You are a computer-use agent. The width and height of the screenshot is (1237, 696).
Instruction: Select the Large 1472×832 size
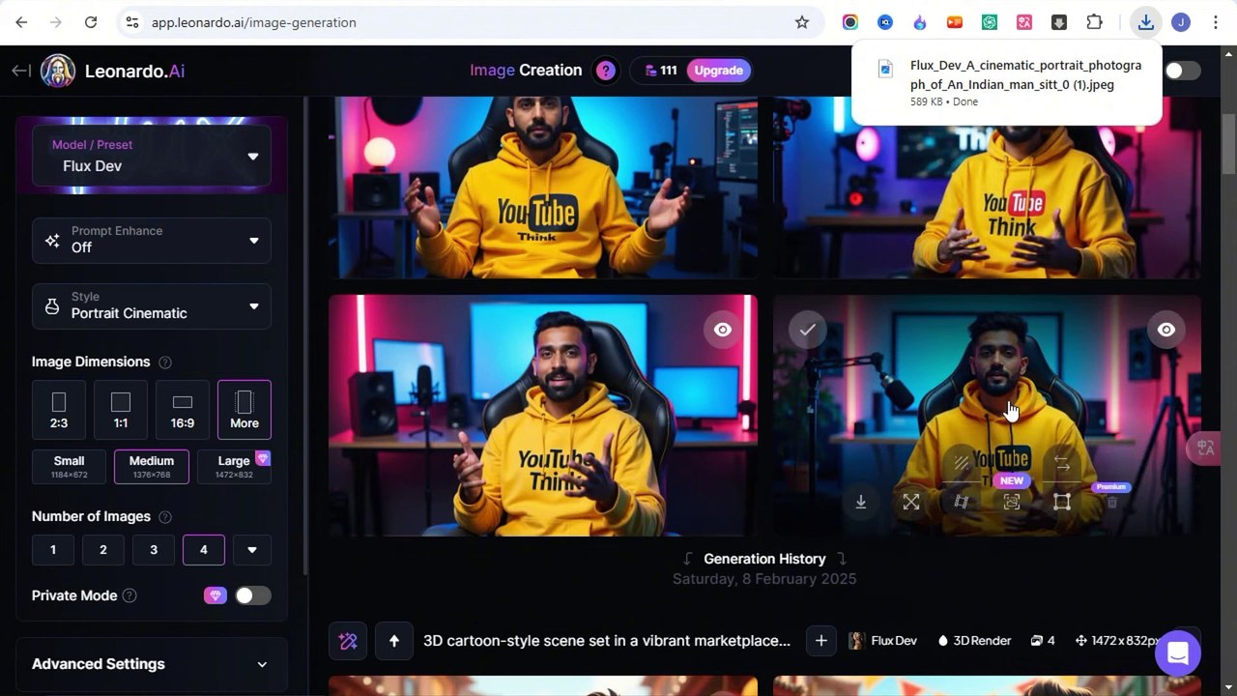point(234,467)
